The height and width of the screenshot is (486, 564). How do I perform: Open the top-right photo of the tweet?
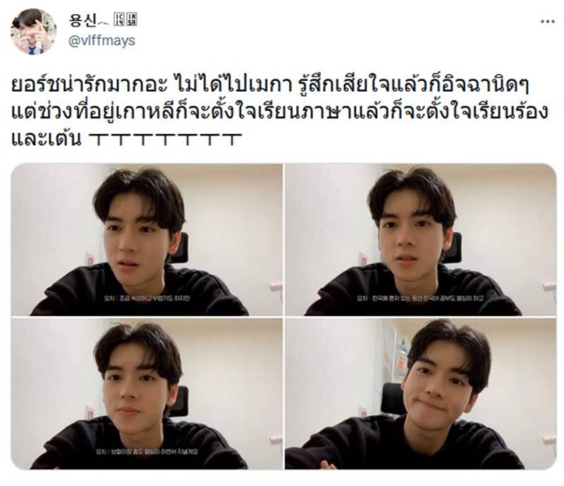coord(421,239)
